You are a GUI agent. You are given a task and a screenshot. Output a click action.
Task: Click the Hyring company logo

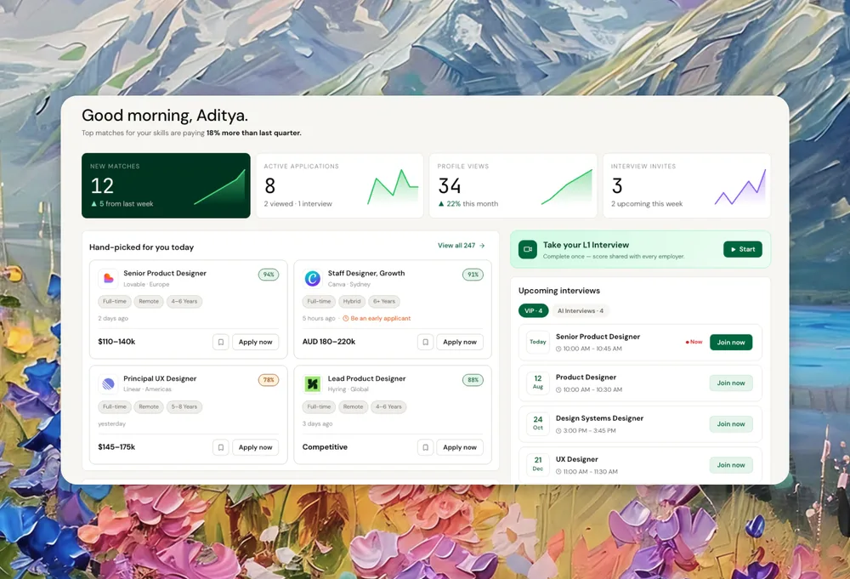coord(312,383)
